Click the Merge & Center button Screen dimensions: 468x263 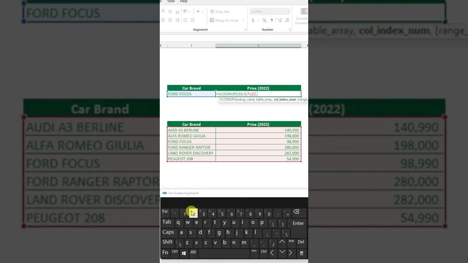coord(224,20)
